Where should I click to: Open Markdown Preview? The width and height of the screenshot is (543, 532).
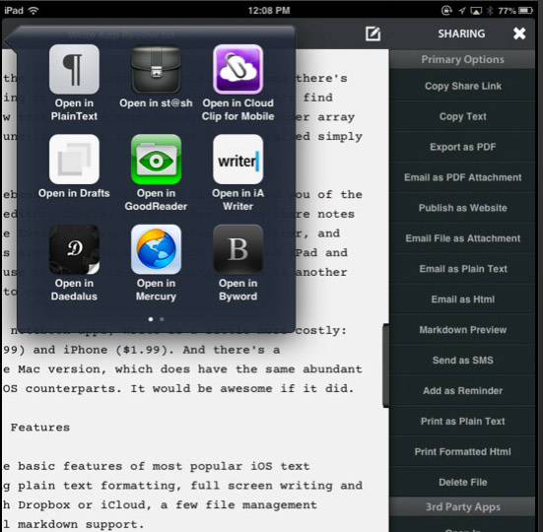[x=462, y=329]
